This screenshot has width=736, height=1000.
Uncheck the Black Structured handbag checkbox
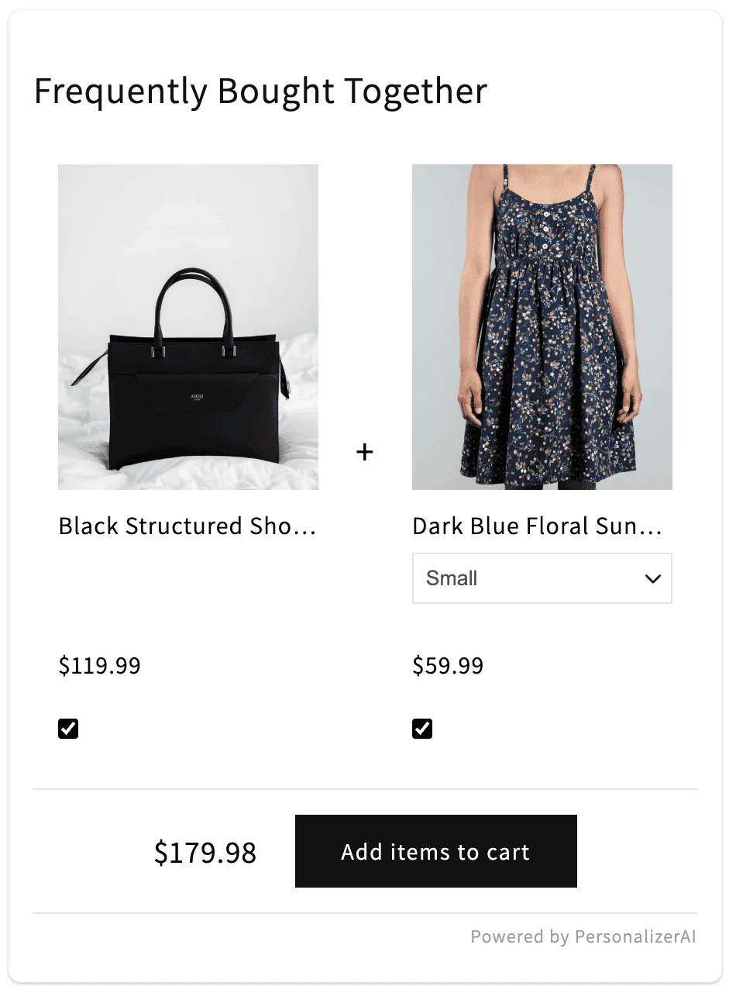pyautogui.click(x=68, y=729)
